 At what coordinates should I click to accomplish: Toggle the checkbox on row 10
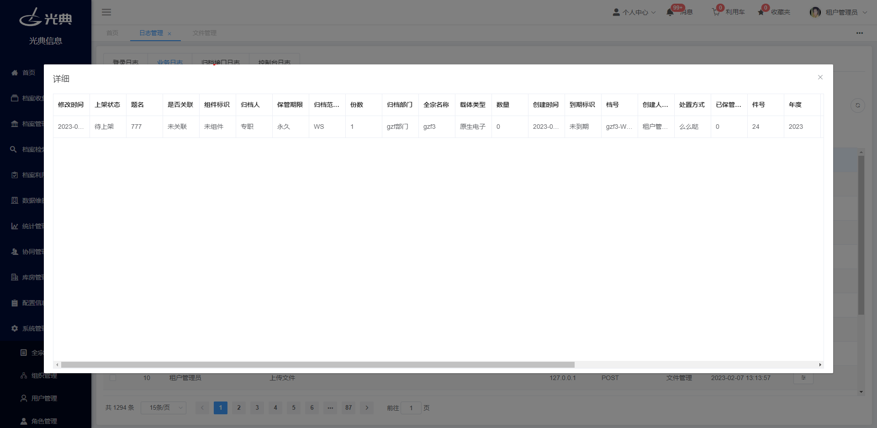pyautogui.click(x=113, y=378)
